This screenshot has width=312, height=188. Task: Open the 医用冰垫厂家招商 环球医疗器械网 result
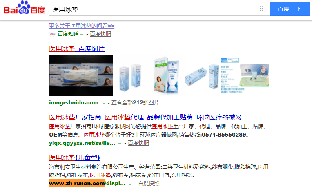[145, 117]
